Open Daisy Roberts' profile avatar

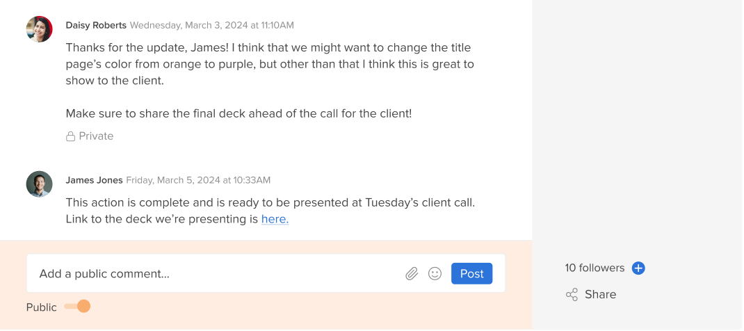tap(40, 29)
